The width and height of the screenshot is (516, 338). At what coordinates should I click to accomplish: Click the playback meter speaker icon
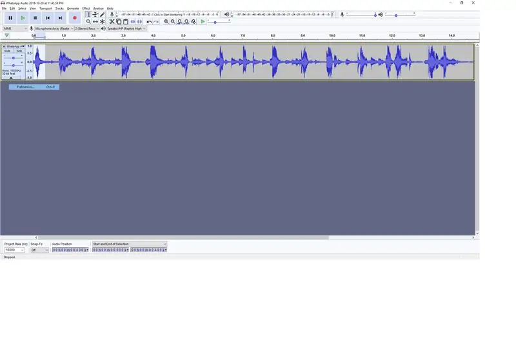(x=227, y=14)
